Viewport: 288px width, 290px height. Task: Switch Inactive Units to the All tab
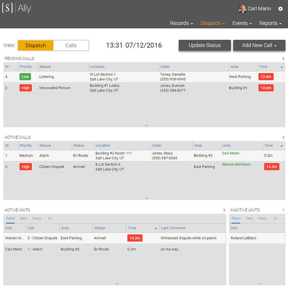click(275, 218)
